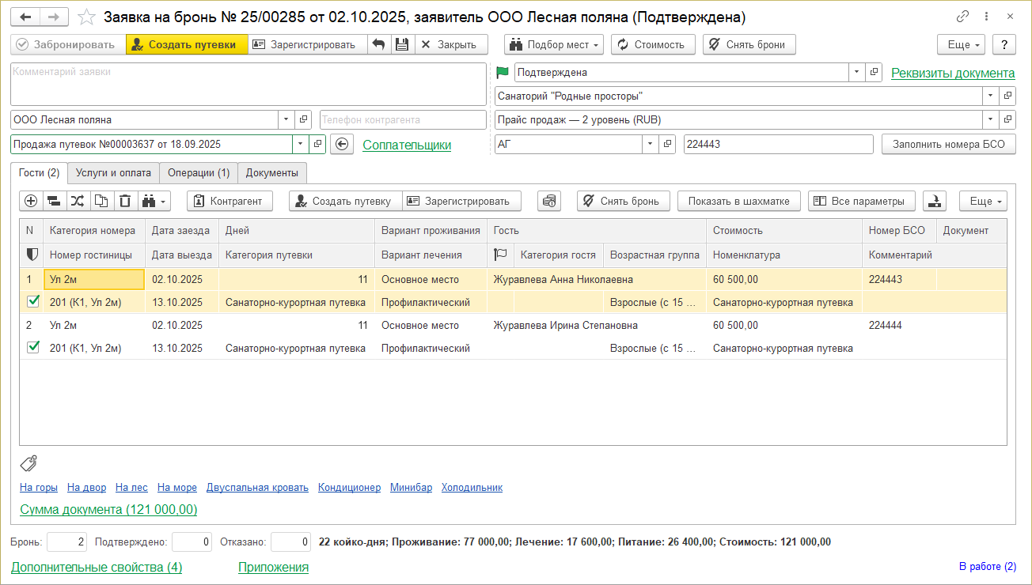Click the favorites star next to title

87,17
